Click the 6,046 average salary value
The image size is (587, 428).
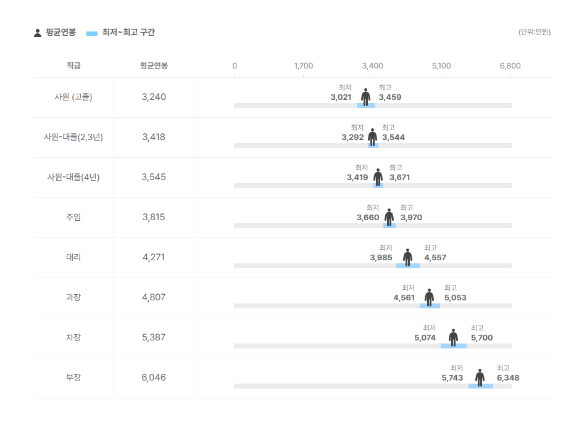pyautogui.click(x=154, y=377)
